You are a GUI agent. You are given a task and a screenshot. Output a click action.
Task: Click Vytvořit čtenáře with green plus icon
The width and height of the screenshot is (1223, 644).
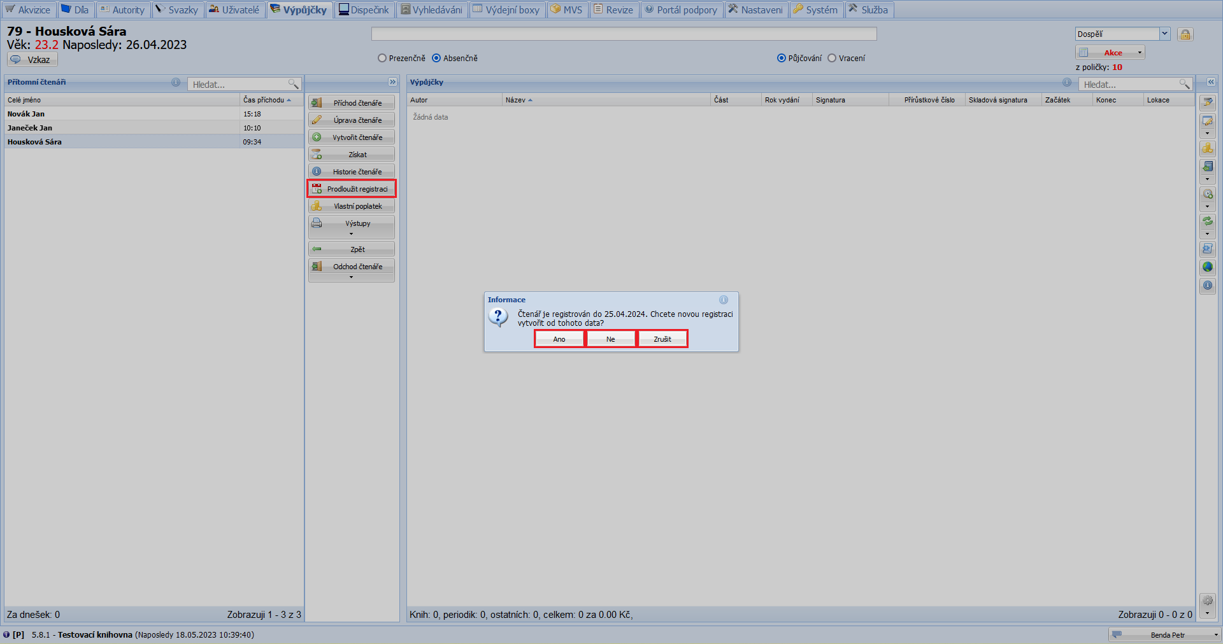click(352, 137)
